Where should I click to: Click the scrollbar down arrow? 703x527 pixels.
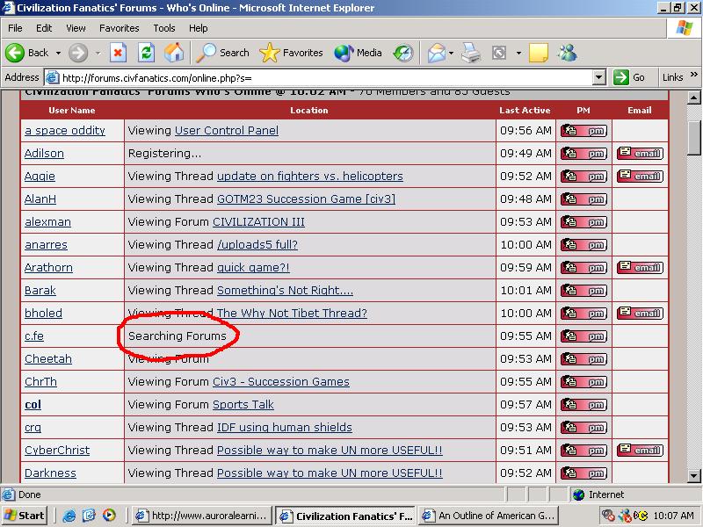694,476
